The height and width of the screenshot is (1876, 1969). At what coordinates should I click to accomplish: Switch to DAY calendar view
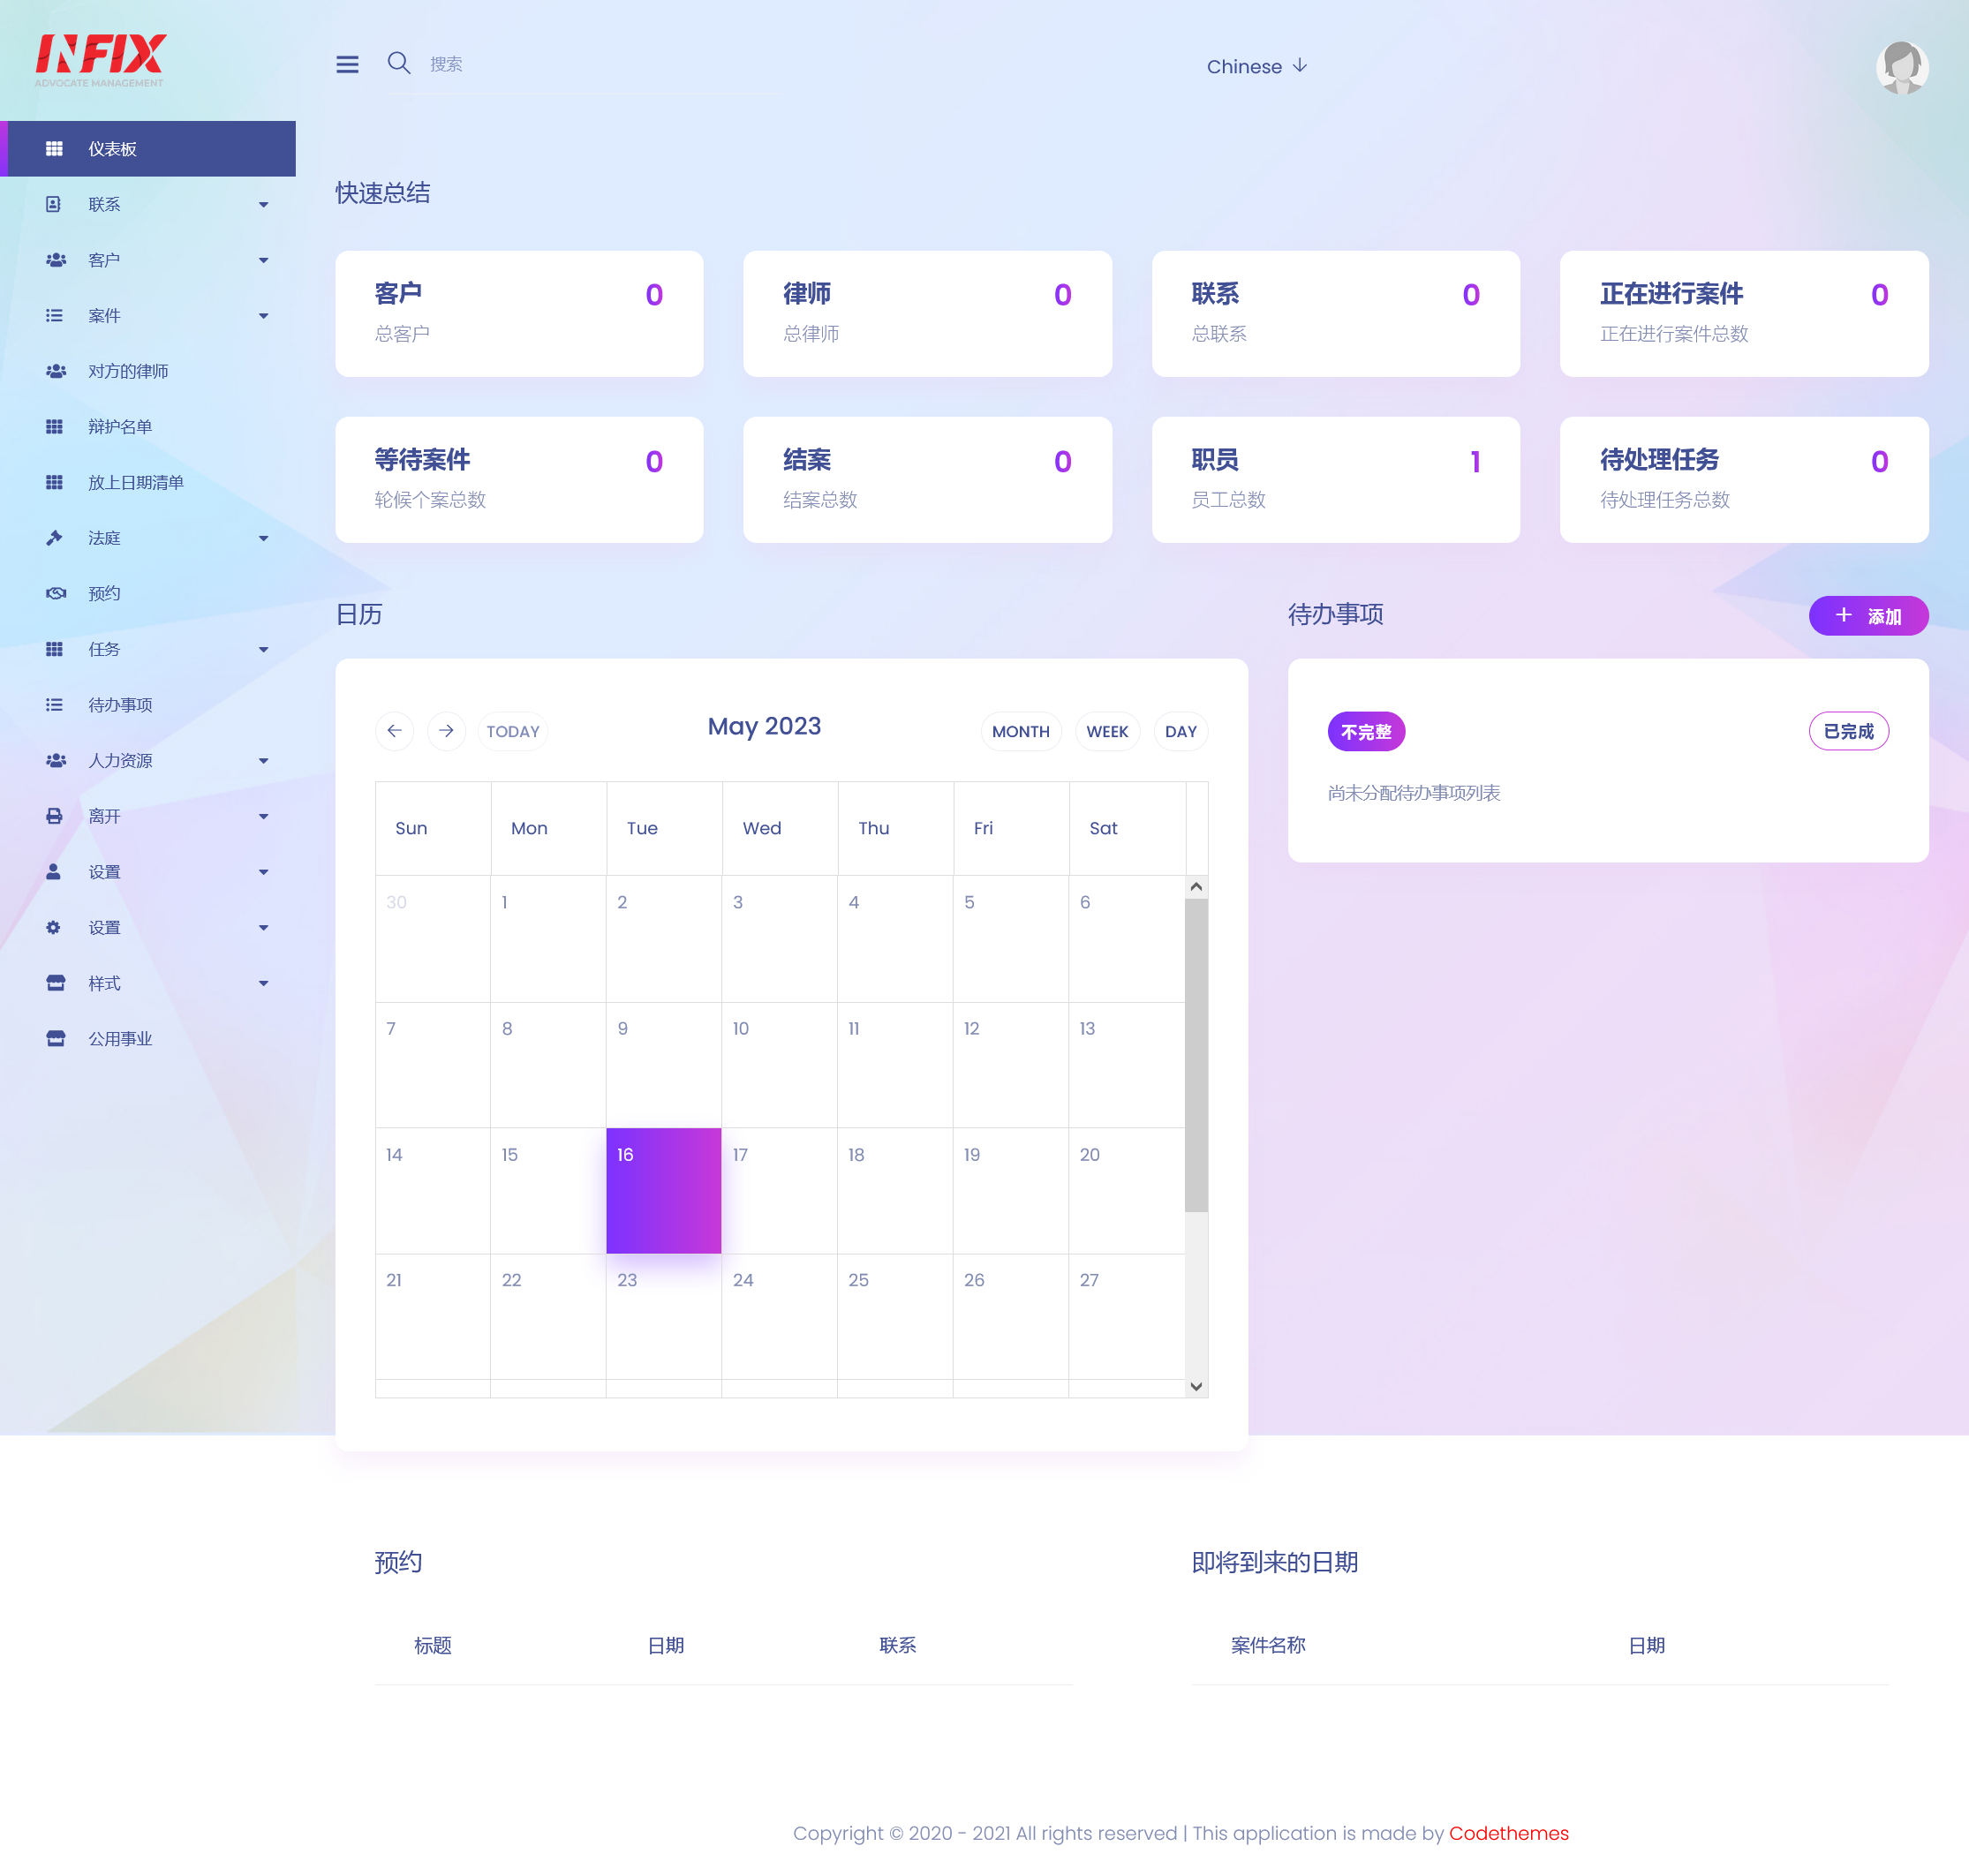click(x=1178, y=731)
